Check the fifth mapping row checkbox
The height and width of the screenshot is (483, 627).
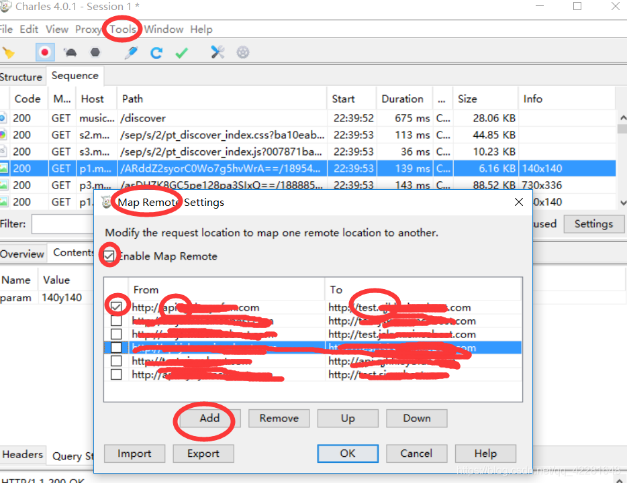coord(116,361)
